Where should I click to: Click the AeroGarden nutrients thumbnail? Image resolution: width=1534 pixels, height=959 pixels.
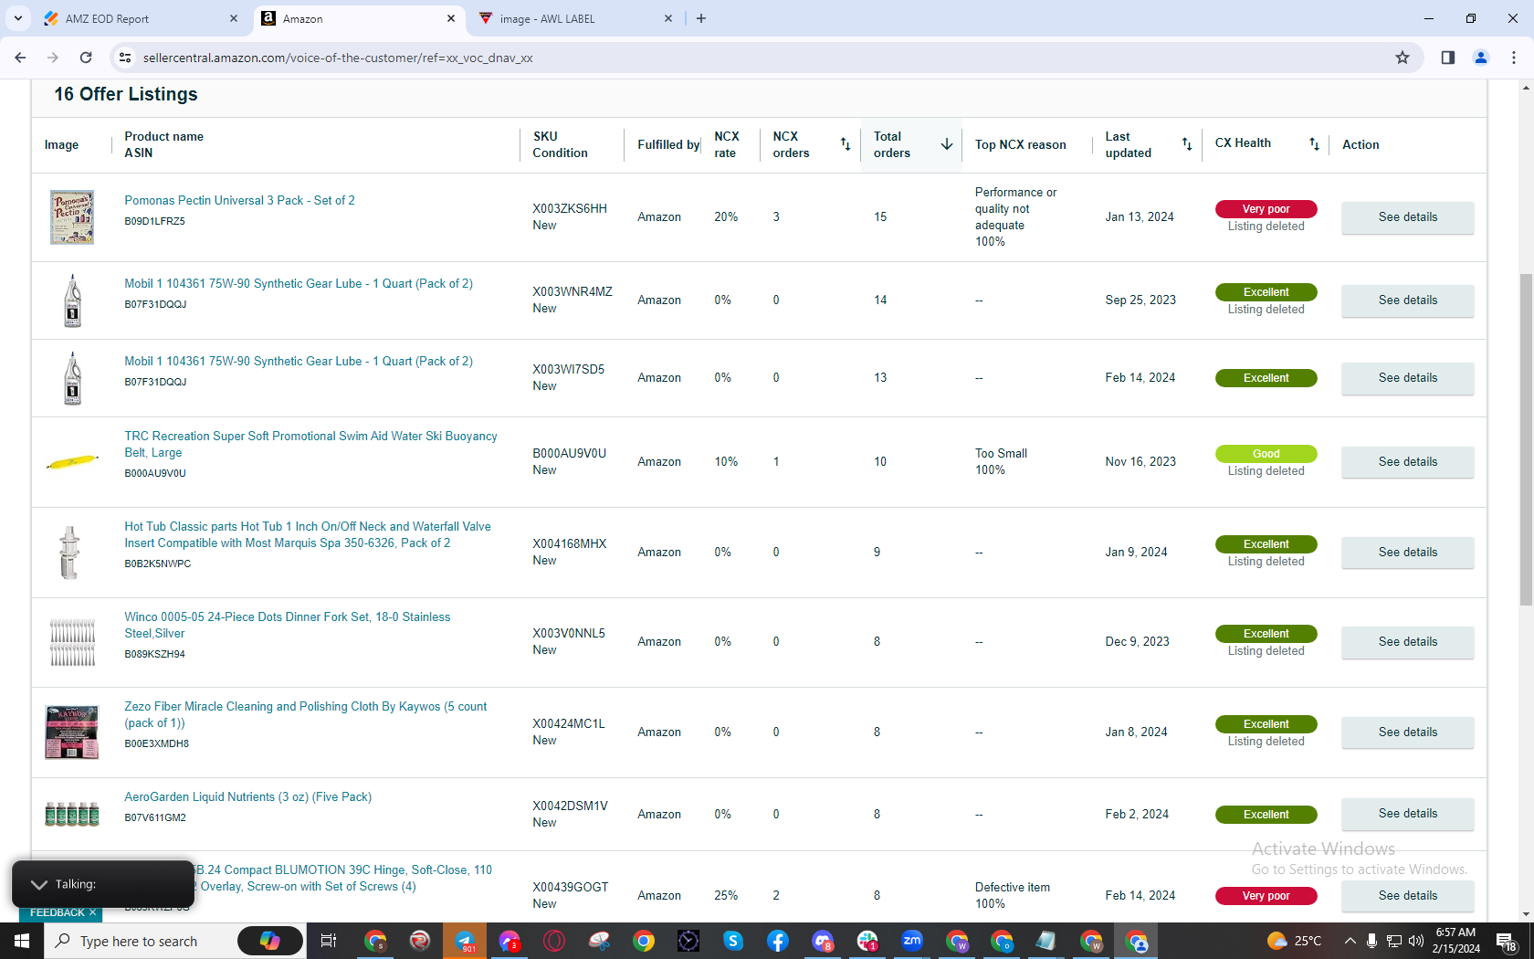point(72,814)
